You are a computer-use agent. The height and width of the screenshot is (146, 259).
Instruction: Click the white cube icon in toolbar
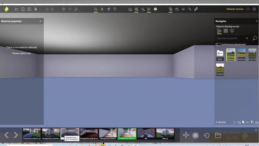point(155,9)
